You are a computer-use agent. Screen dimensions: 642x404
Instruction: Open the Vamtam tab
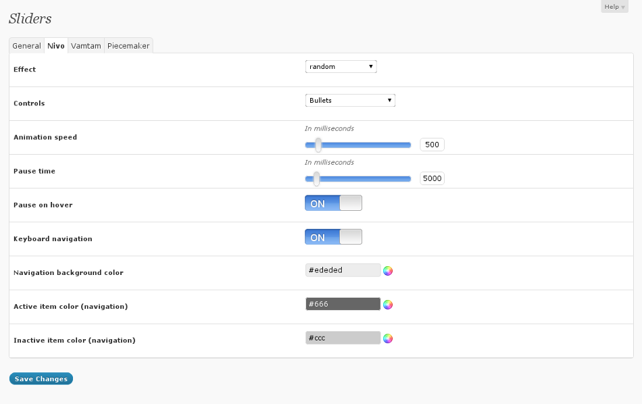[x=86, y=46]
